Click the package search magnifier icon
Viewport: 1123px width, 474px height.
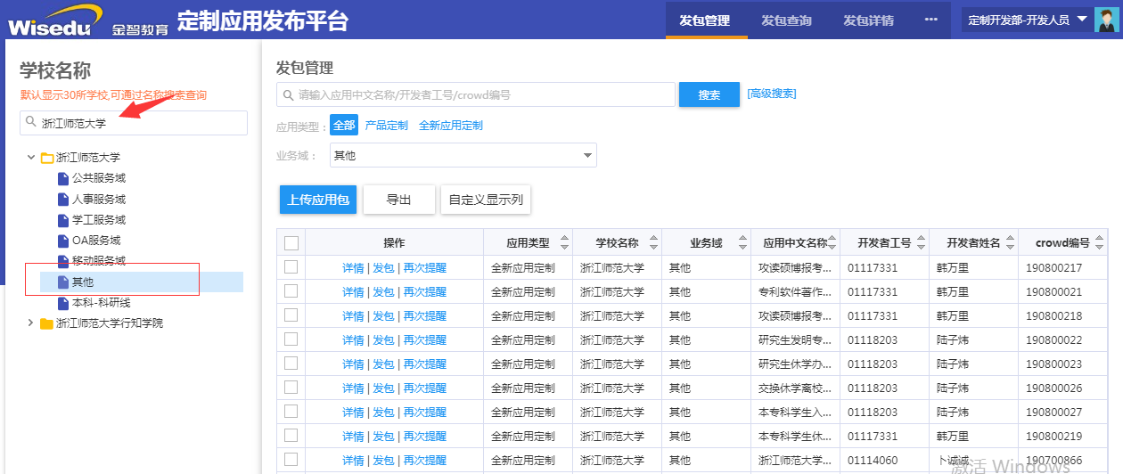tap(288, 94)
